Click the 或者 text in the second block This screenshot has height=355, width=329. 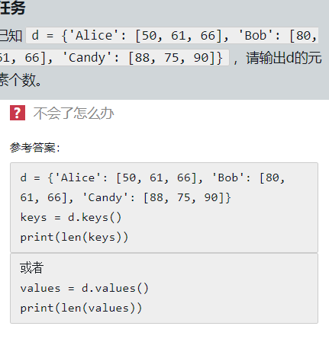31,268
